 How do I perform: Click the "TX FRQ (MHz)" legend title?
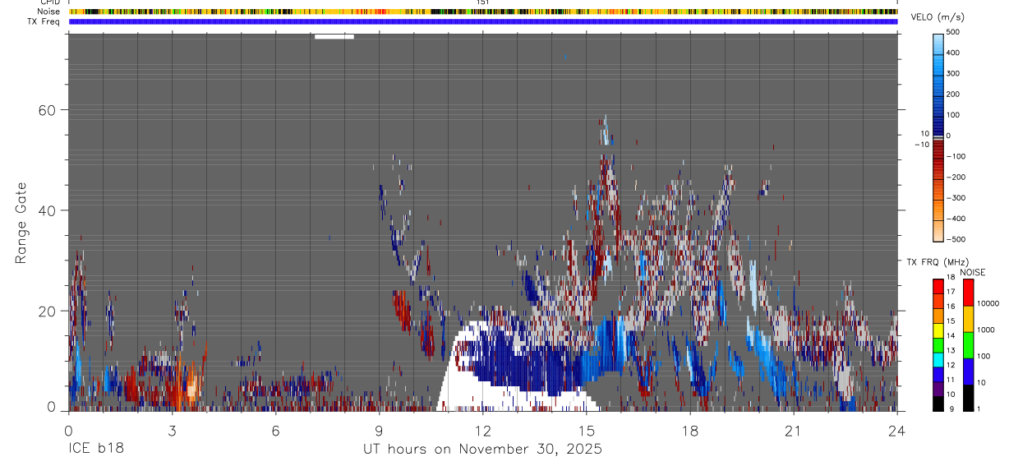click(x=938, y=262)
